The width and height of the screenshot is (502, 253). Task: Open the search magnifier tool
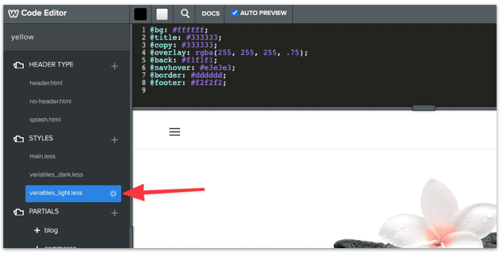pyautogui.click(x=184, y=13)
